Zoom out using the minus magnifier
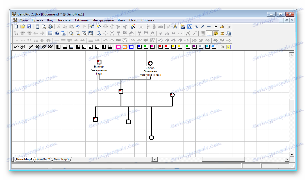This screenshot has height=180, width=306. pos(78,33)
